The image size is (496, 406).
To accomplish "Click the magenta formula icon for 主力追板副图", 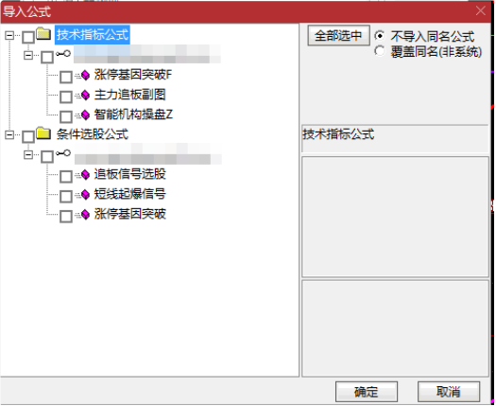I will [85, 95].
